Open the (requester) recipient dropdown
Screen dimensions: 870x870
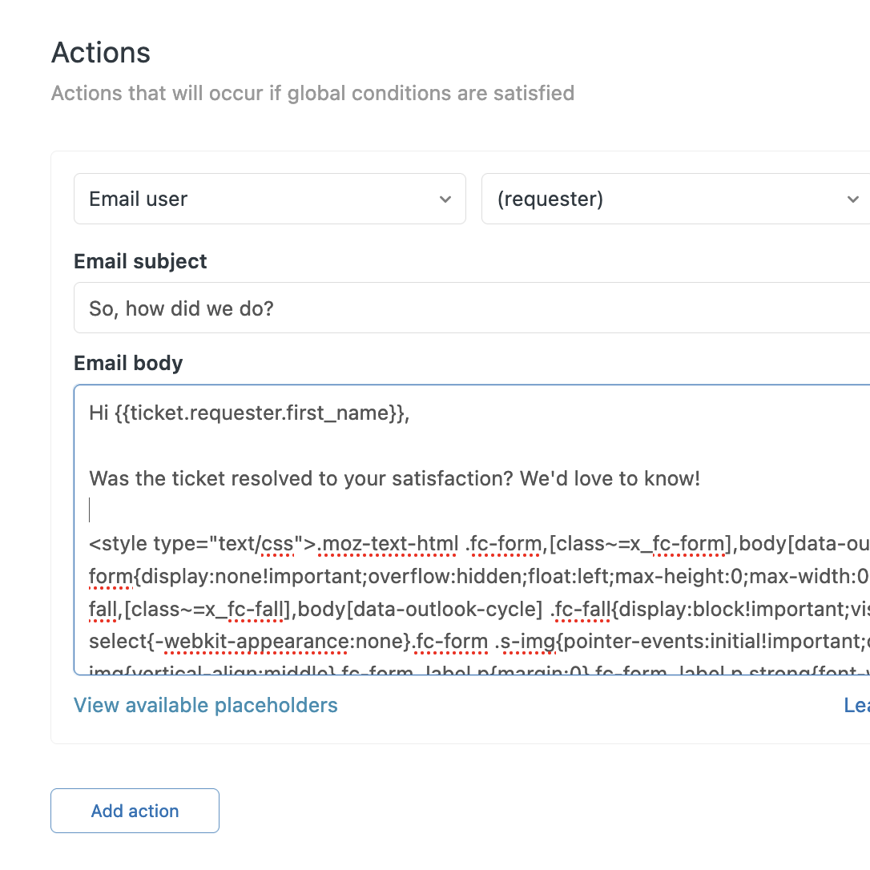pyautogui.click(x=675, y=199)
